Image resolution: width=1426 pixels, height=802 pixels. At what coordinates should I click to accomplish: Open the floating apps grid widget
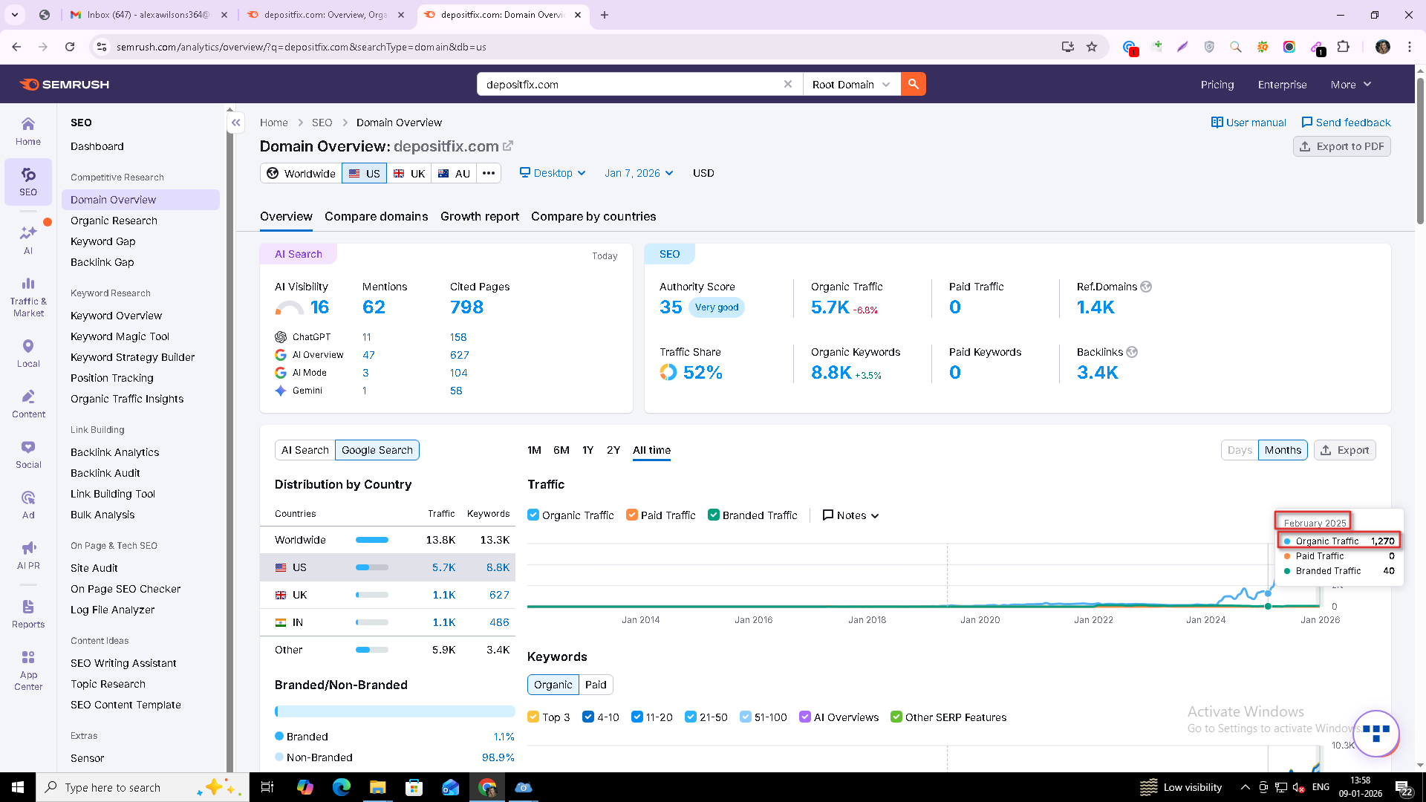[1375, 734]
